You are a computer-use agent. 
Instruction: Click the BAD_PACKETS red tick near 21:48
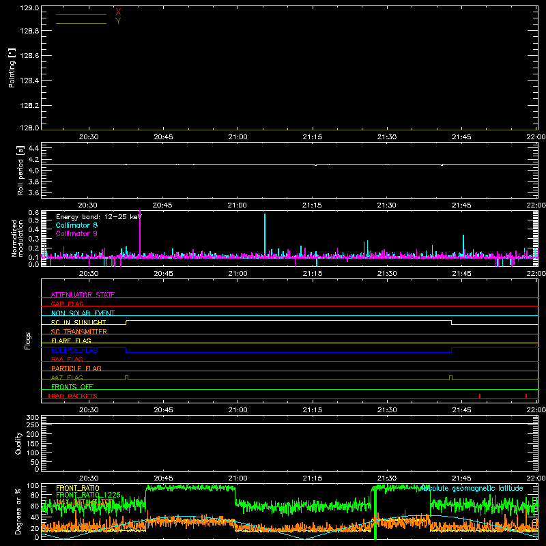[480, 396]
